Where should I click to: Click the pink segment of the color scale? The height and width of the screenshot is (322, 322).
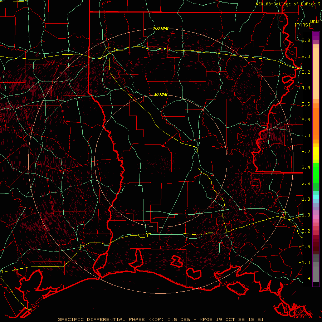tap(316, 217)
